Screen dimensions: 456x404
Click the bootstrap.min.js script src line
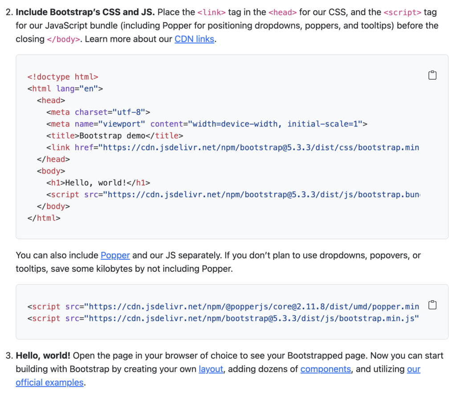[224, 318]
